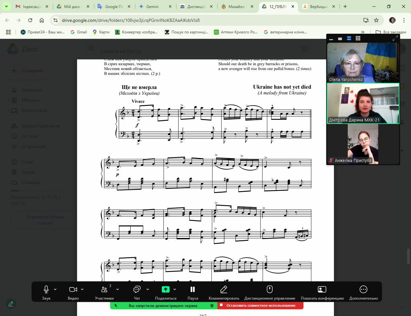Viewport: 411px width, 316px height.
Task: Switch to the Мій диск browser tab
Action: [73, 6]
